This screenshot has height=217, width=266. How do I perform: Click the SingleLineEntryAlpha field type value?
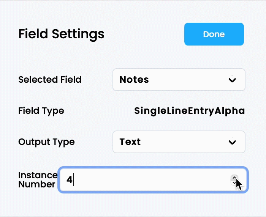click(189, 111)
